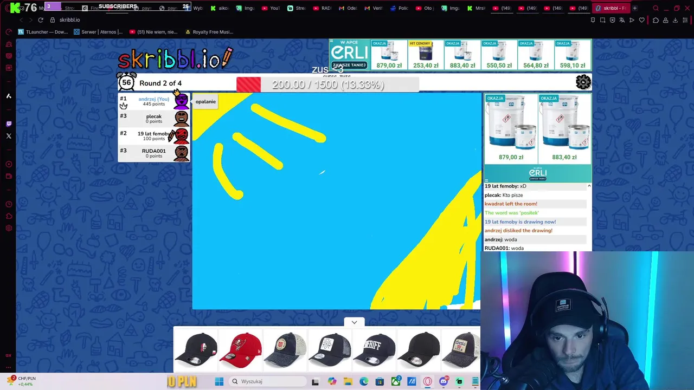Open TLauncher bookmark
The image size is (694, 390).
click(43, 32)
